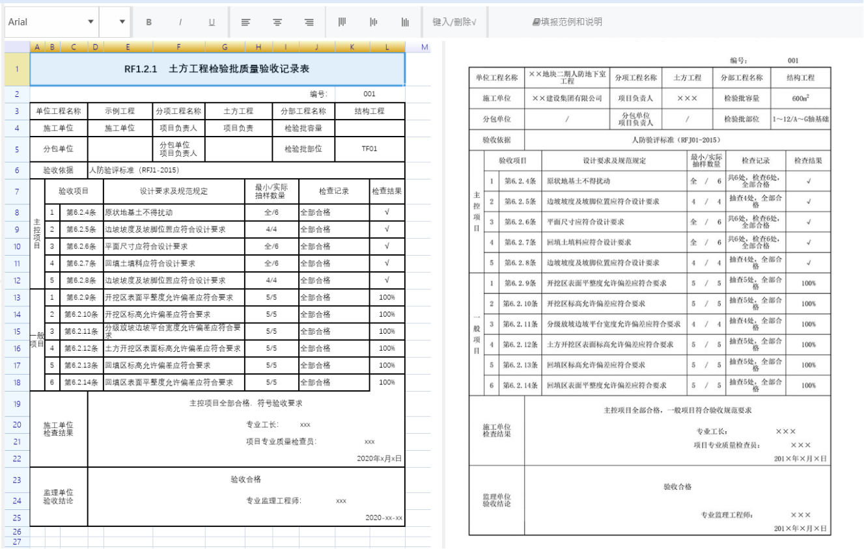Click spreadsheet cell 第6.2.6条

pyautogui.click(x=81, y=247)
